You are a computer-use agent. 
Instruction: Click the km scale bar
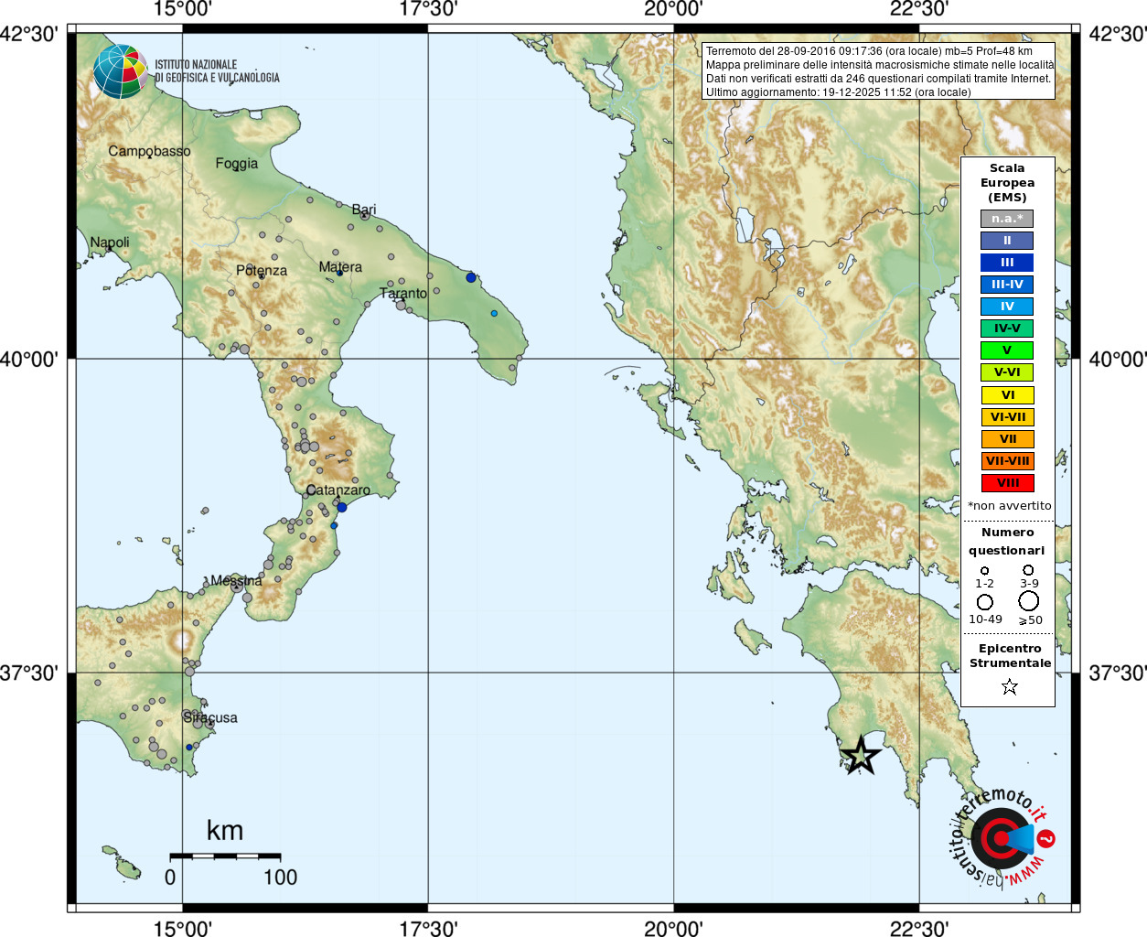click(225, 856)
